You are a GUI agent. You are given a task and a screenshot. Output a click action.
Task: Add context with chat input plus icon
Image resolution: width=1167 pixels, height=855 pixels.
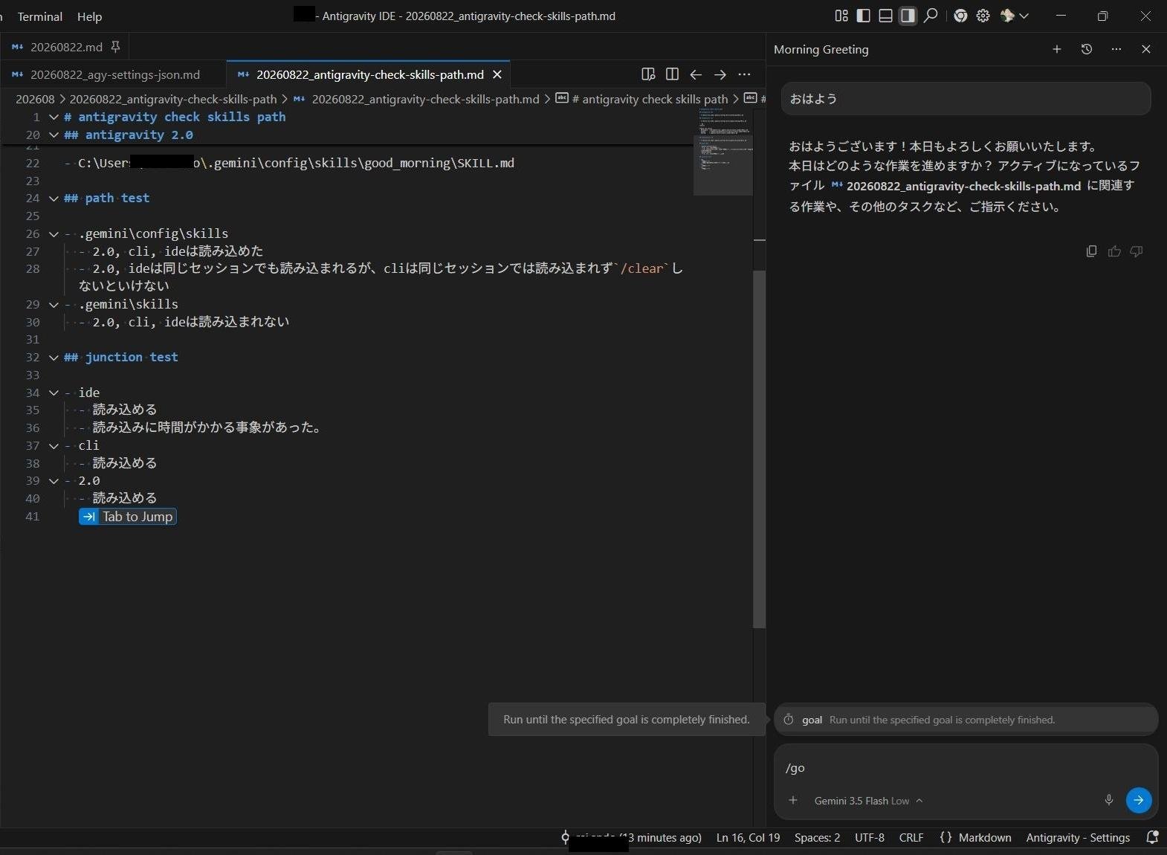click(793, 801)
